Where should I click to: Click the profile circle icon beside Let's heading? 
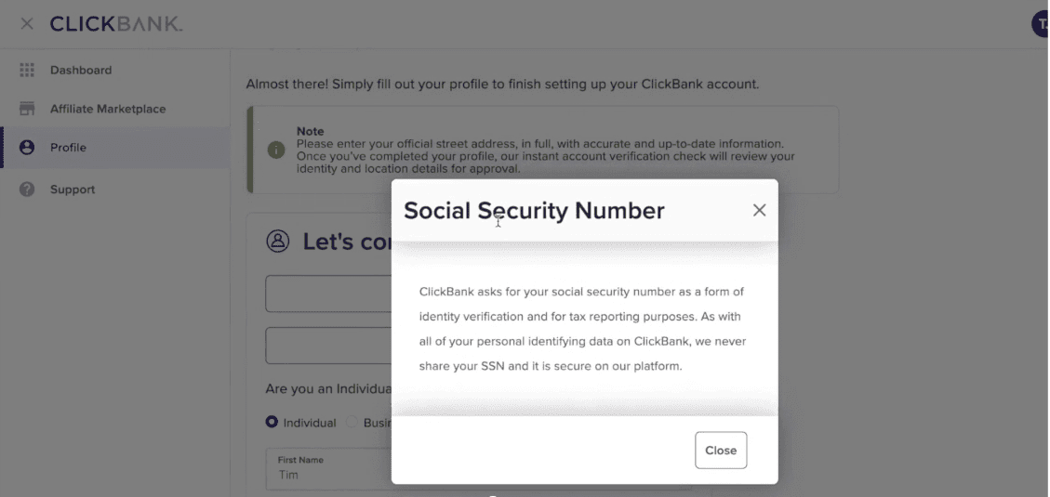point(278,241)
